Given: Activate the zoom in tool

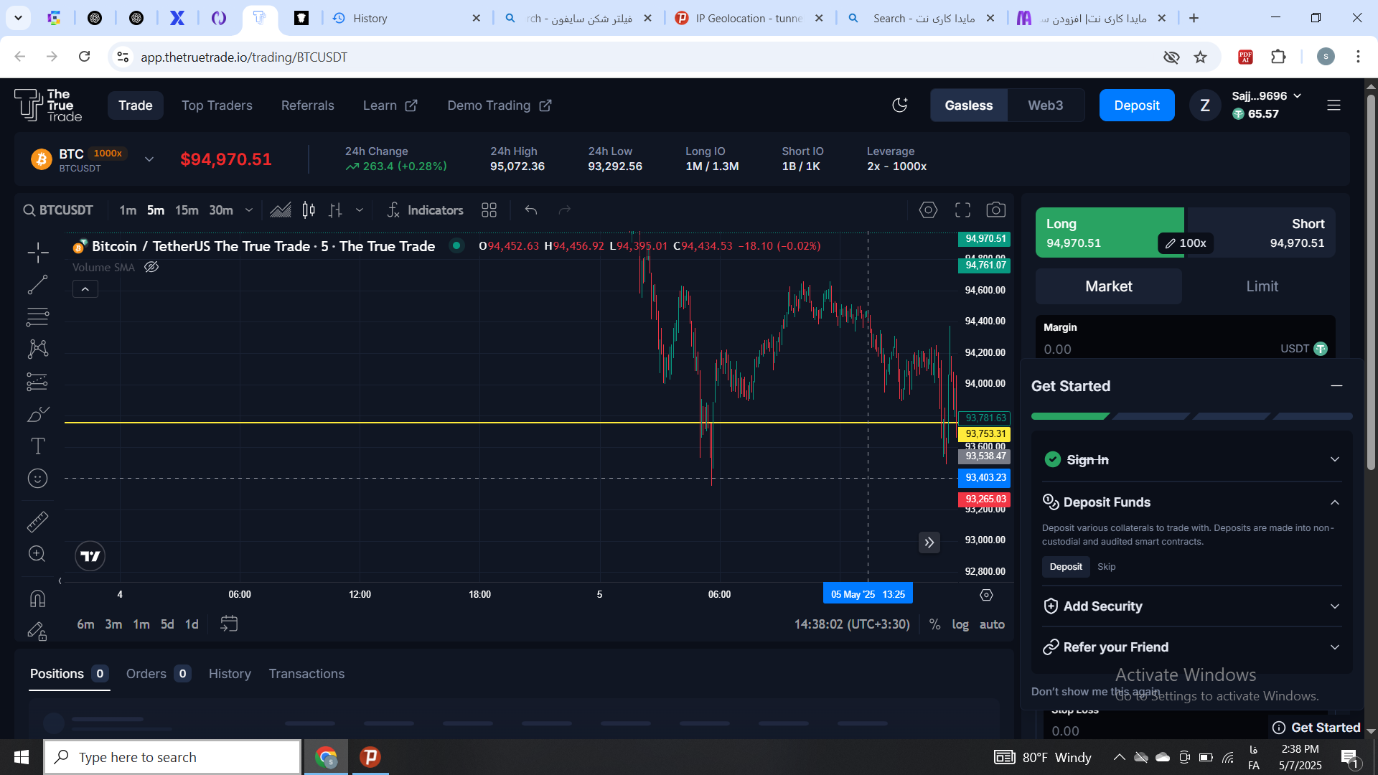Looking at the screenshot, I should point(38,554).
